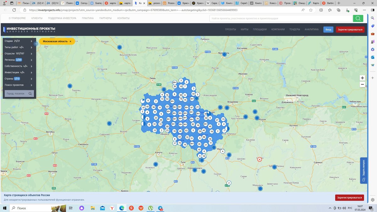Click the magnifier icon in the city search box

[30, 94]
